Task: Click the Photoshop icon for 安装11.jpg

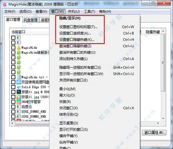Action: click(x=19, y=92)
